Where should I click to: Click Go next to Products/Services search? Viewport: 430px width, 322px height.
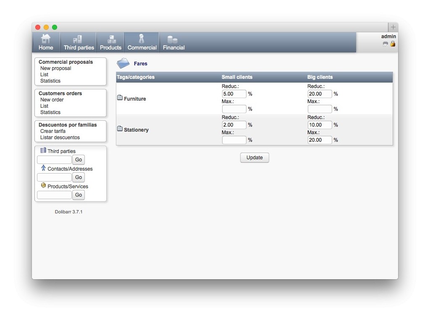[79, 195]
